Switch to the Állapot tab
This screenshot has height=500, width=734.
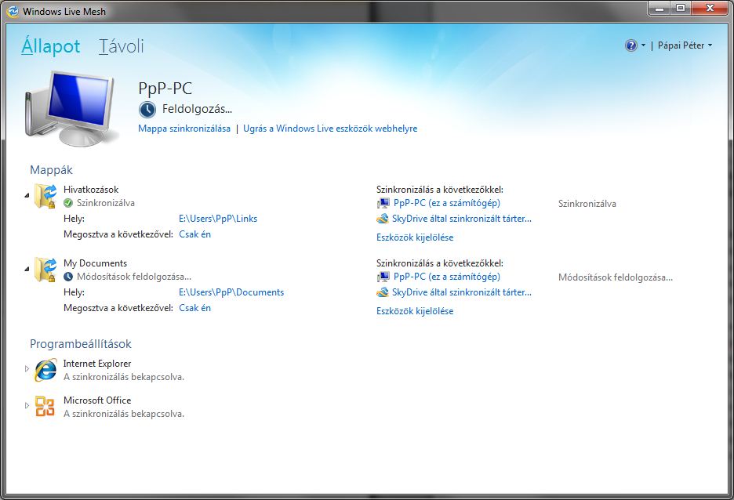50,46
